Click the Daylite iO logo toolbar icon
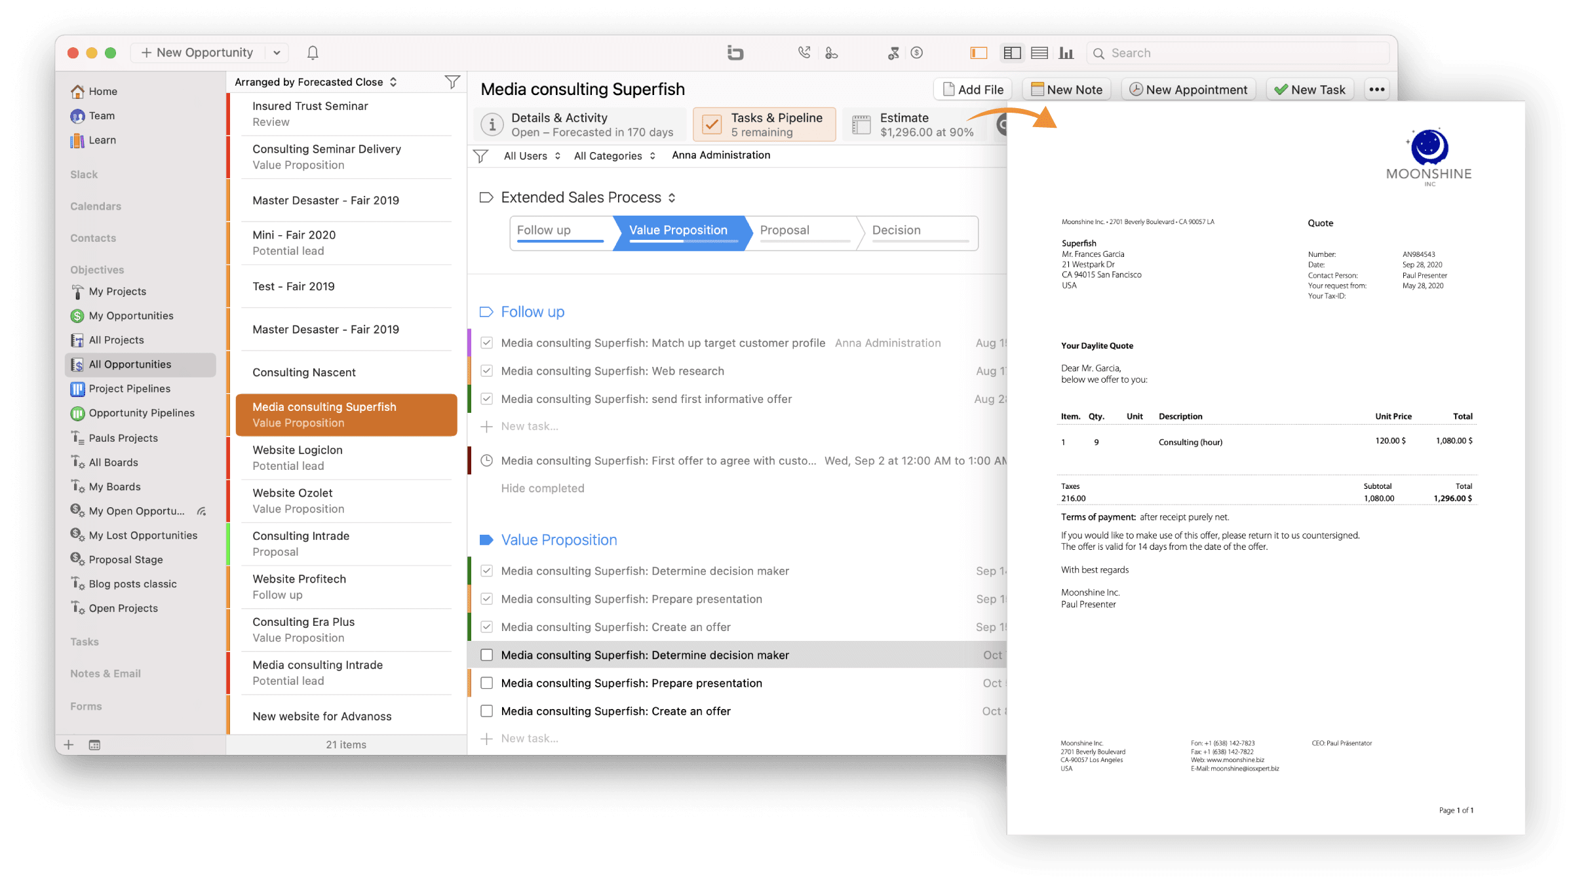The height and width of the screenshot is (884, 1573). pyautogui.click(x=735, y=52)
